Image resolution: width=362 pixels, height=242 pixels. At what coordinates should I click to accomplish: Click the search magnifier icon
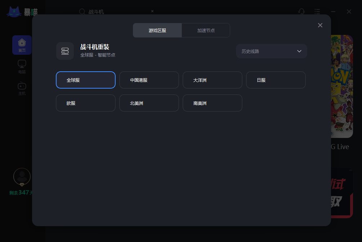[x=82, y=12]
